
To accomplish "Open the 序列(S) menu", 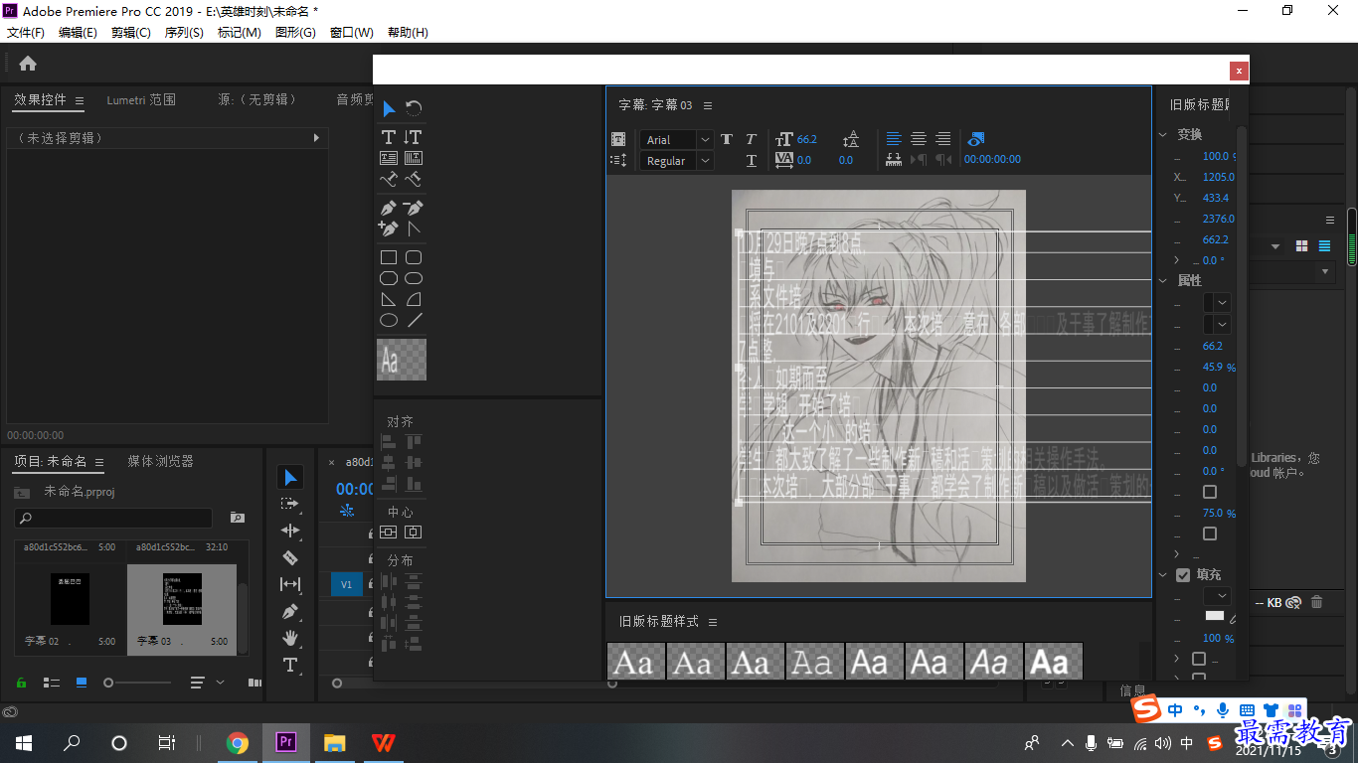I will [184, 32].
